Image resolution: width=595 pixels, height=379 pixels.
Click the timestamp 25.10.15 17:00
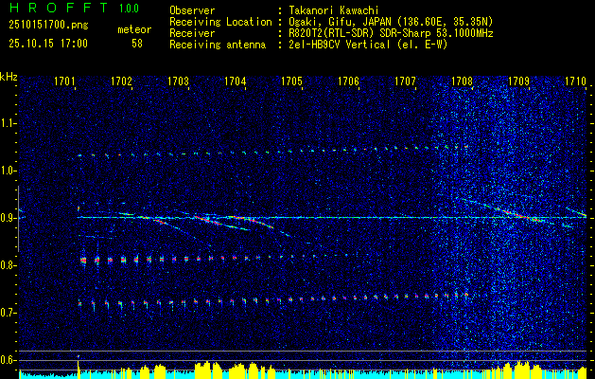pos(48,44)
